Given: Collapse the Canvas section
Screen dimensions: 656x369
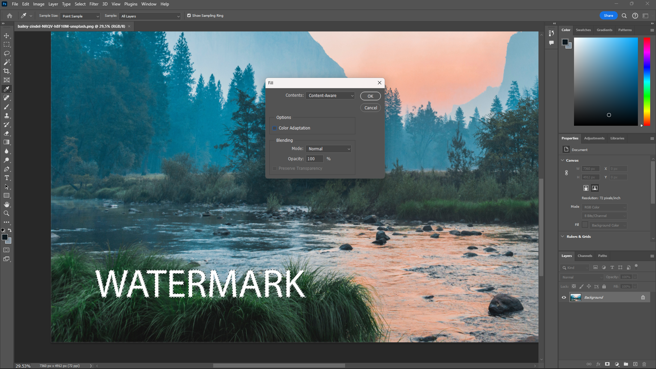Looking at the screenshot, I should (x=562, y=160).
